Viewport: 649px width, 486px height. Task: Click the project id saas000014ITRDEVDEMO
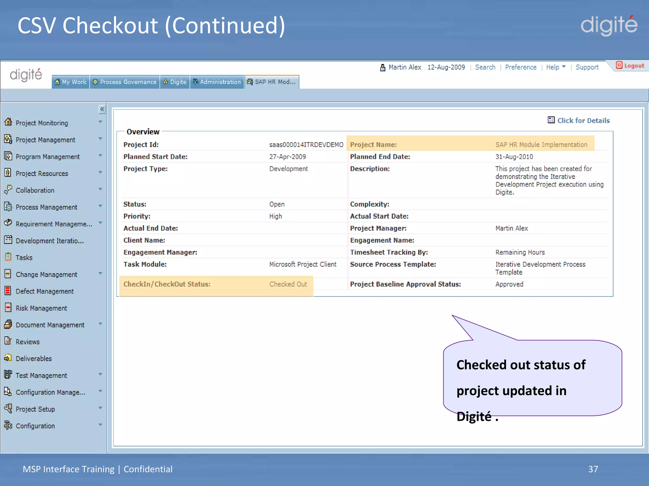point(306,145)
